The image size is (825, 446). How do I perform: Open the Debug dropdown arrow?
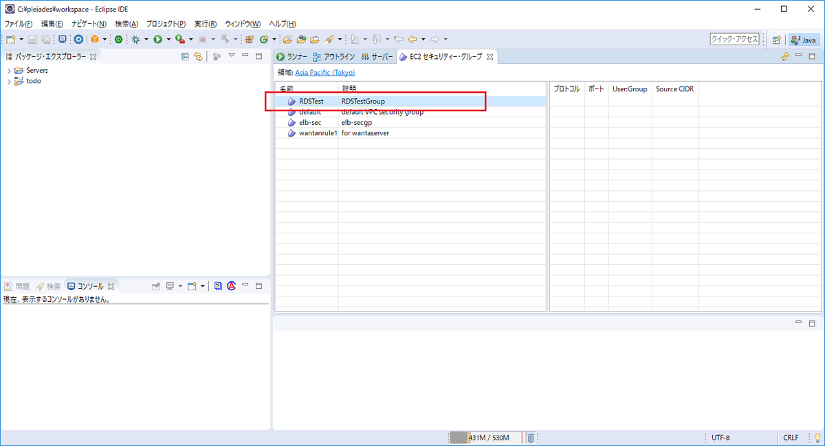(146, 40)
